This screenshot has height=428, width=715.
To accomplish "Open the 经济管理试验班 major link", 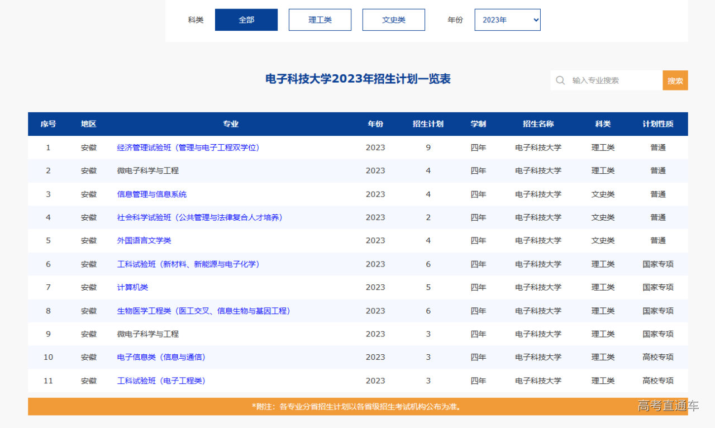I will [x=188, y=147].
